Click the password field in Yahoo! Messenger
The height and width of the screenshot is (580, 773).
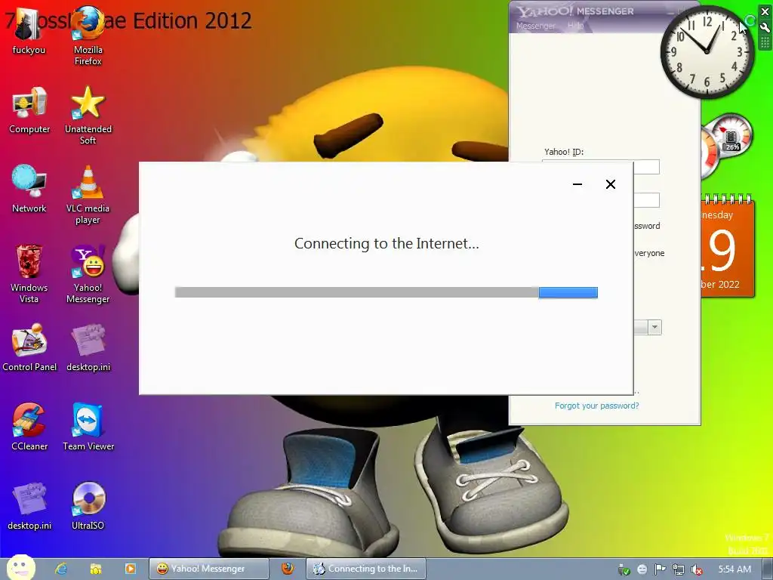646,200
